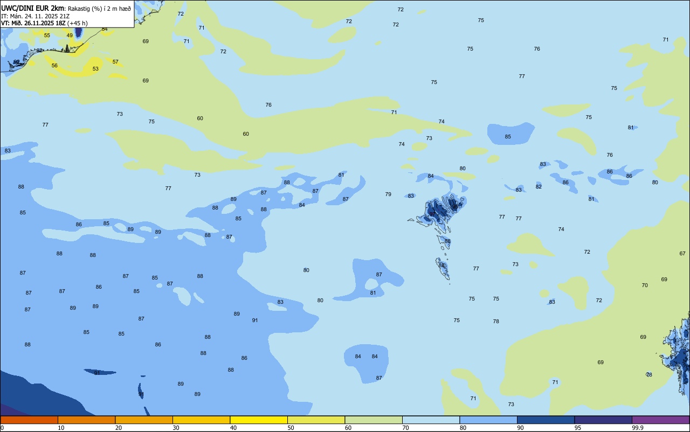
Task: Click the humidity value '57' on the map
Action: [x=115, y=62]
